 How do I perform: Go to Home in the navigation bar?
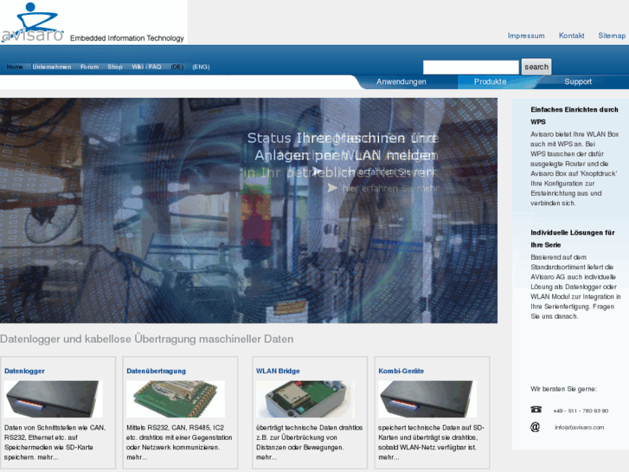tap(15, 67)
